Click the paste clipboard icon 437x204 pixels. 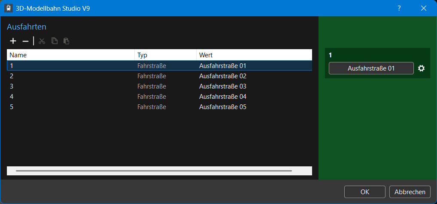(66, 41)
